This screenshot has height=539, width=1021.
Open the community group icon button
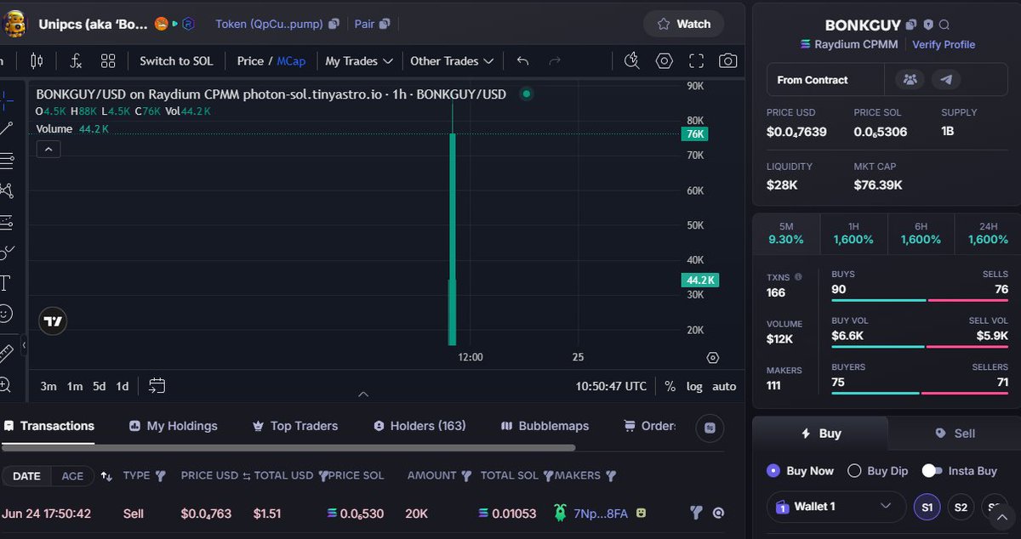910,80
